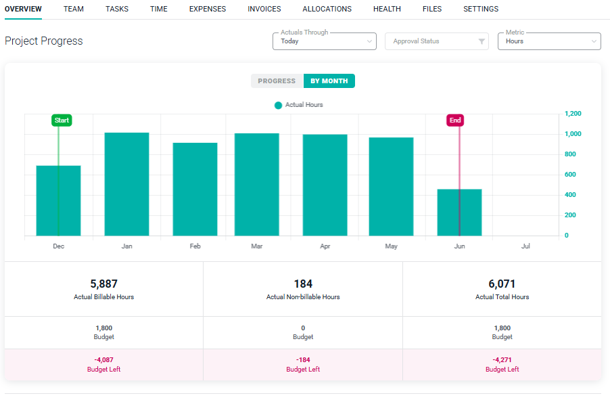Open the Overview tab
The height and width of the screenshot is (398, 610).
click(23, 9)
